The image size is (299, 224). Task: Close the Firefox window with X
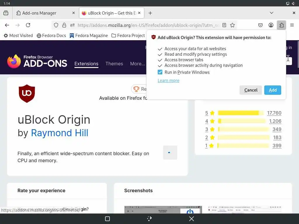[x=294, y=13]
